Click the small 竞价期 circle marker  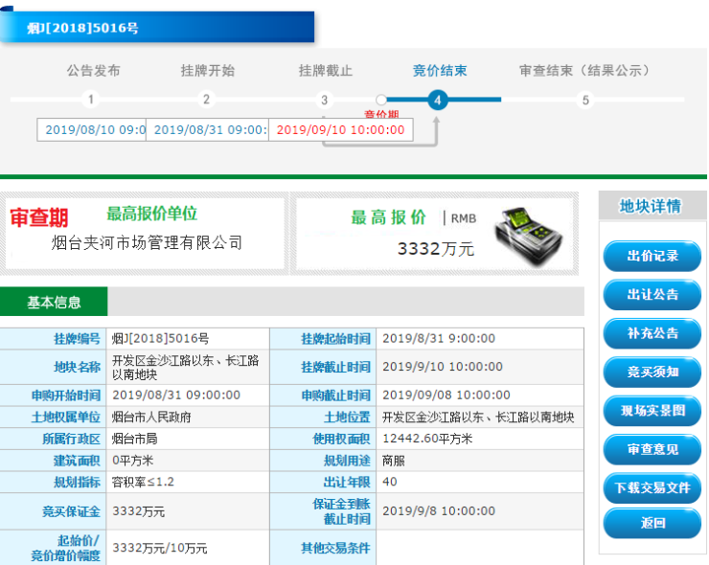click(381, 100)
